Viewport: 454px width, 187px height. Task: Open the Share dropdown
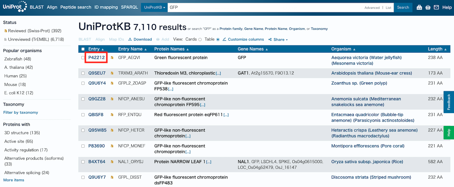pos(278,39)
